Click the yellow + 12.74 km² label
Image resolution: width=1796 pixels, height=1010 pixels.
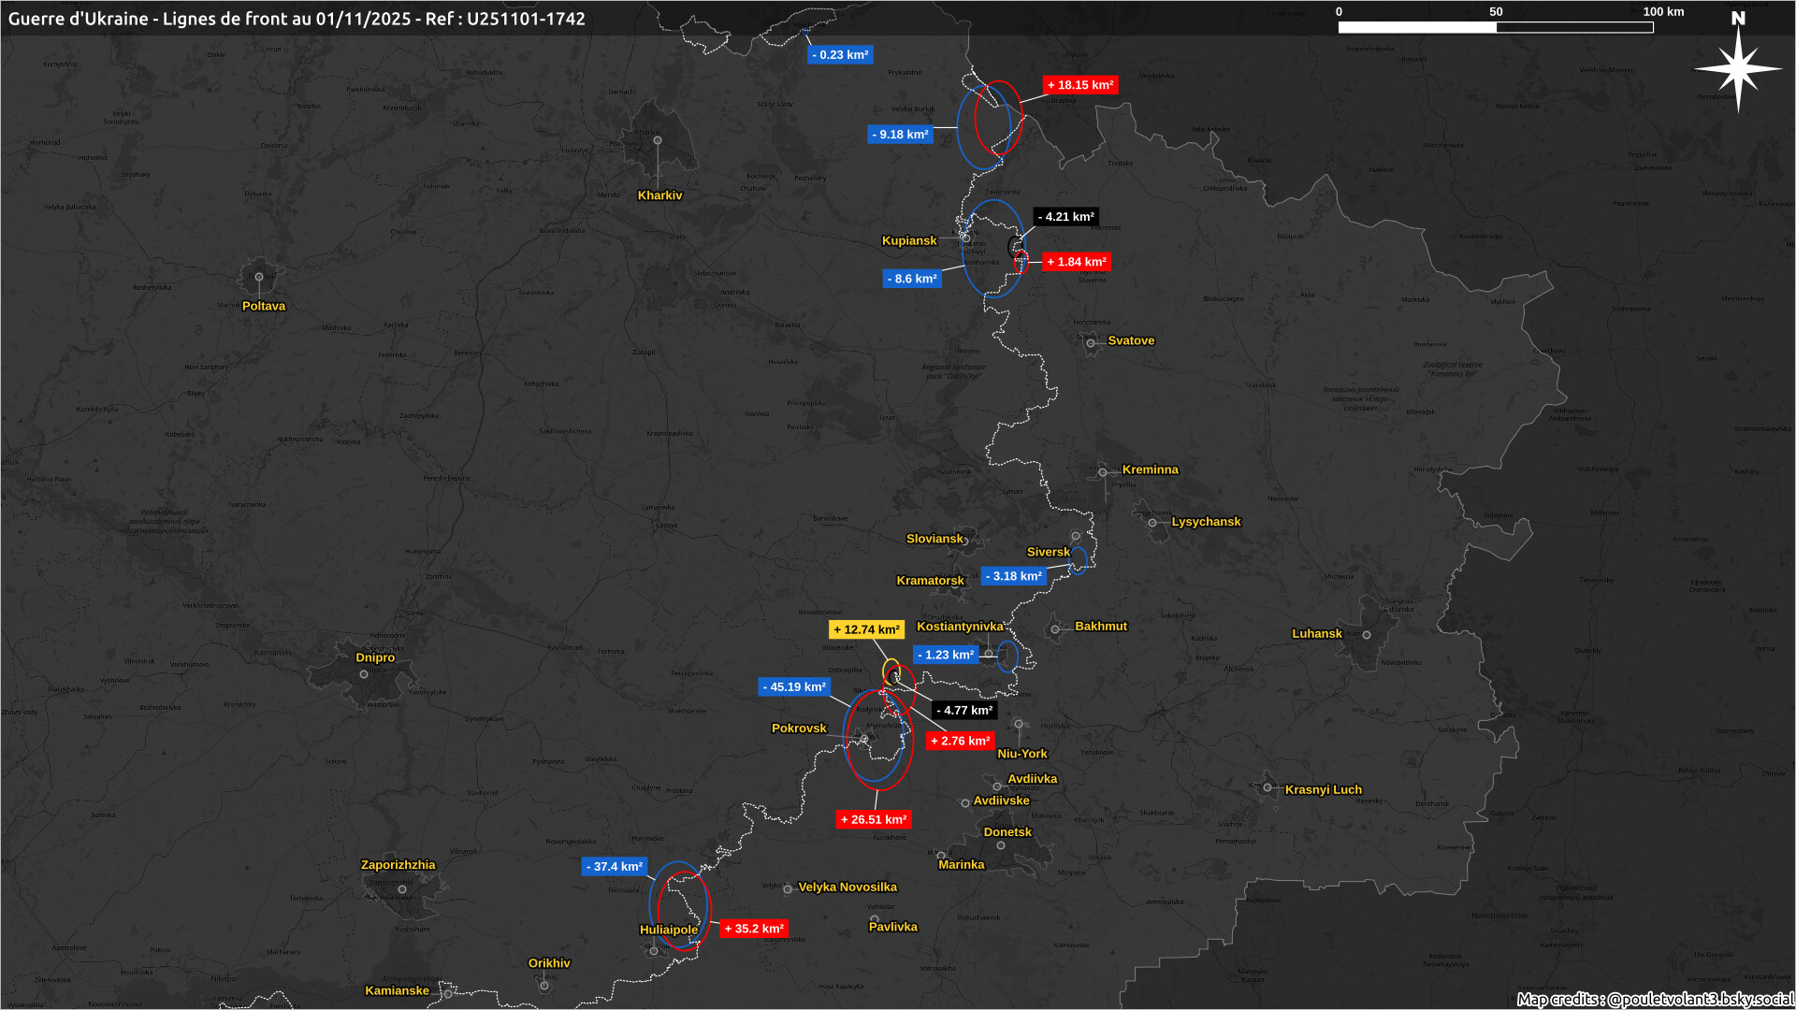click(x=866, y=630)
